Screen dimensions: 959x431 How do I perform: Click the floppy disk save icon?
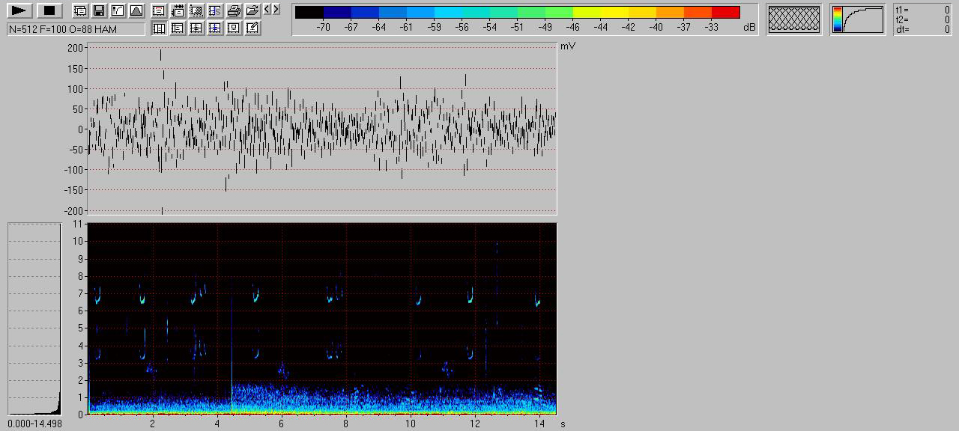point(98,10)
